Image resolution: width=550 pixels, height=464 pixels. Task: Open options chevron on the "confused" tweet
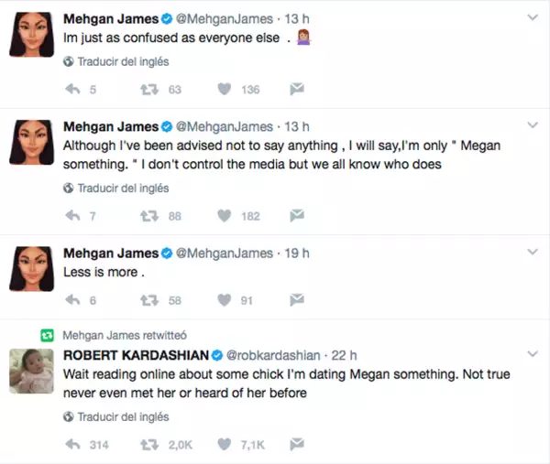coord(533,18)
